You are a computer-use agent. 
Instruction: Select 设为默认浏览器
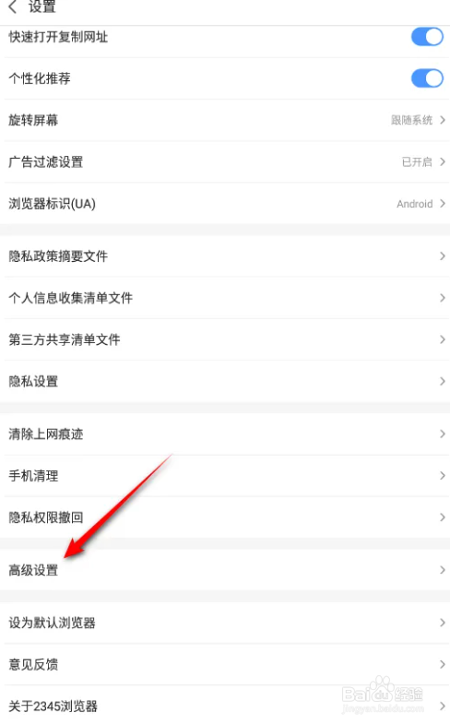pyautogui.click(x=225, y=623)
